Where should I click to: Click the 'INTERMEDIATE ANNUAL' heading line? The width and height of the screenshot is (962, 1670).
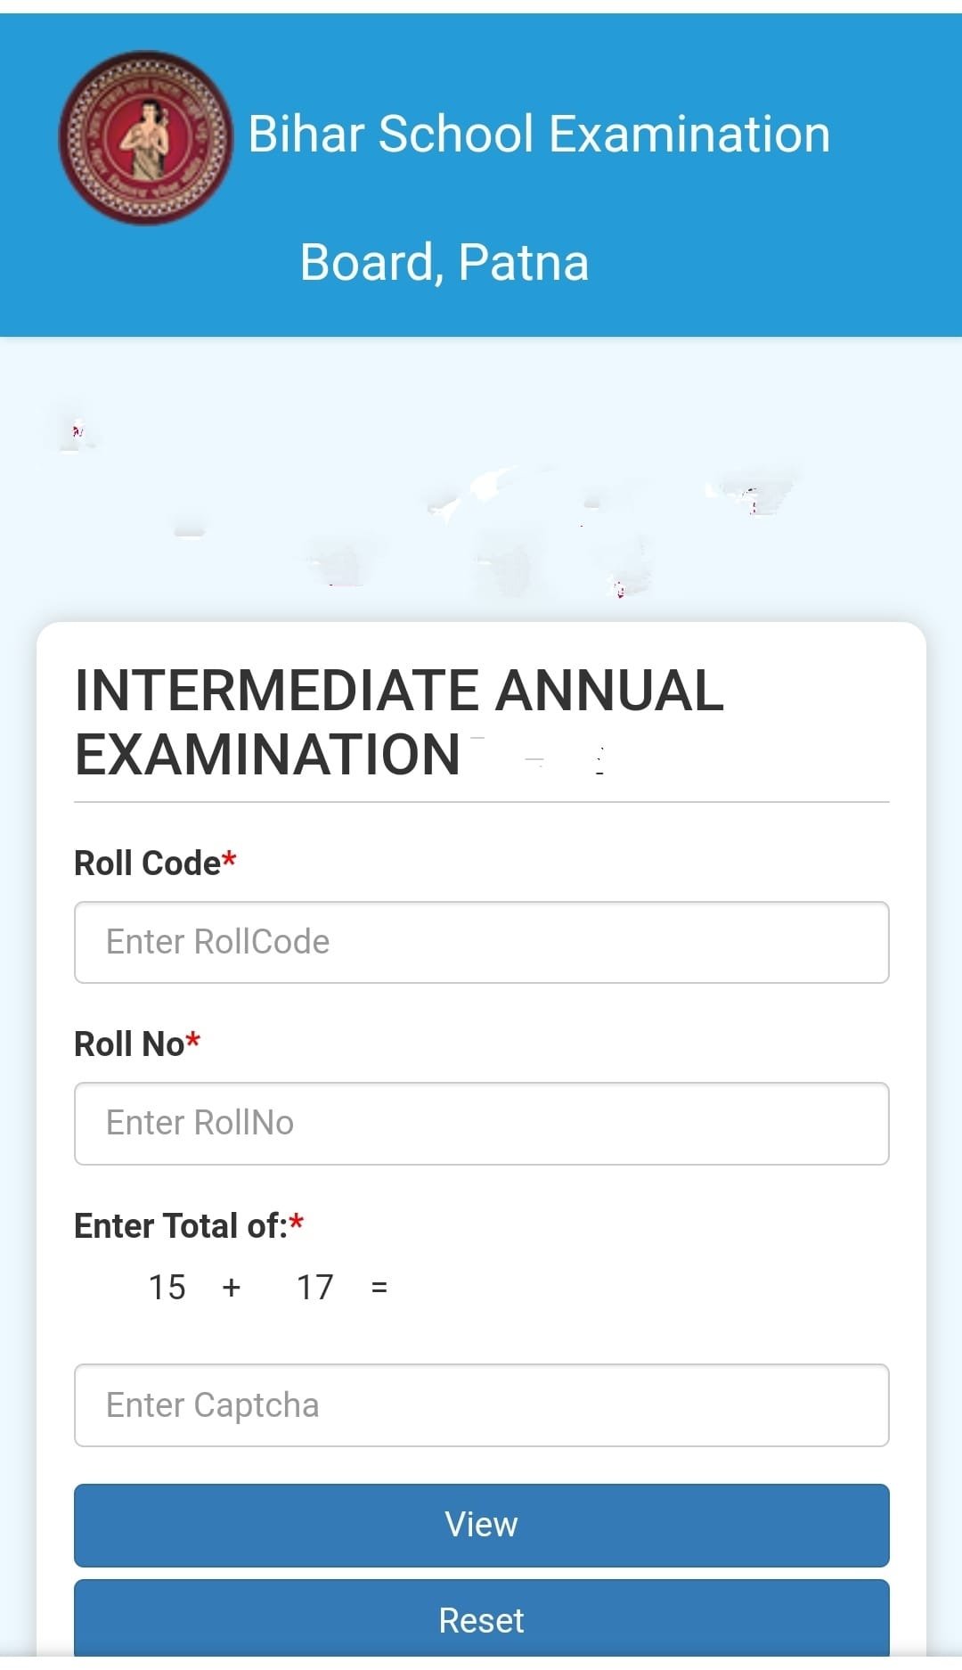click(x=399, y=691)
